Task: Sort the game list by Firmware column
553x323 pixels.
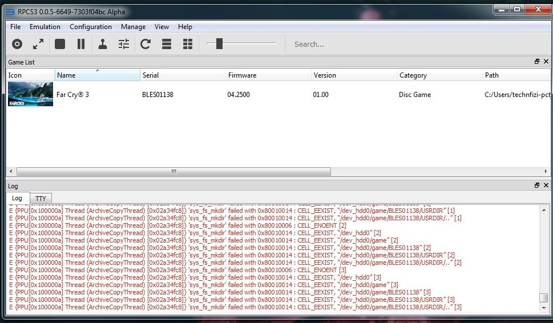Action: (268, 75)
